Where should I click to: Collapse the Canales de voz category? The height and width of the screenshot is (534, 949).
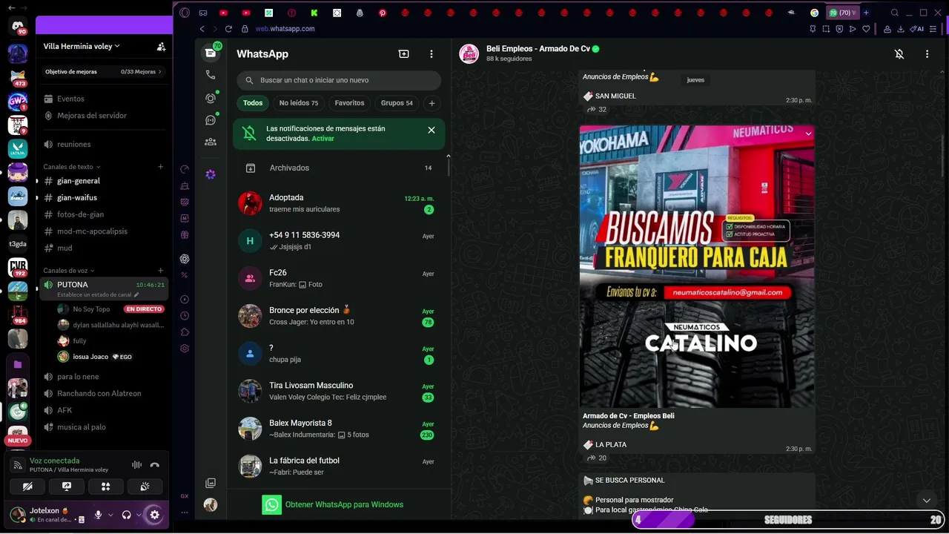pos(69,271)
